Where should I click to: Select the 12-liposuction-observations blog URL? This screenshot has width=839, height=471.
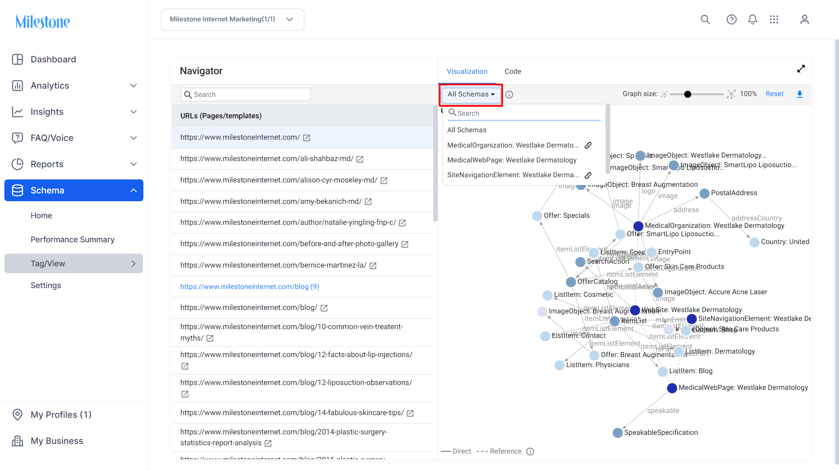tap(296, 383)
